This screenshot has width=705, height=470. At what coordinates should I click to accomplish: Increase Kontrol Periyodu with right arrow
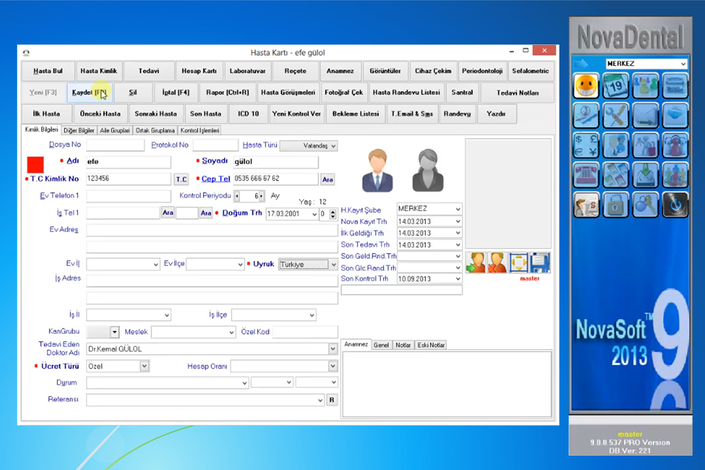pos(261,196)
